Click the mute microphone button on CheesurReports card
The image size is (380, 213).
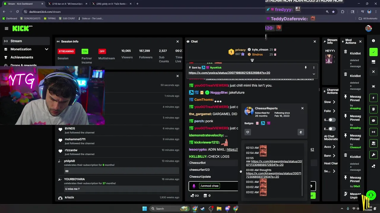(301, 132)
